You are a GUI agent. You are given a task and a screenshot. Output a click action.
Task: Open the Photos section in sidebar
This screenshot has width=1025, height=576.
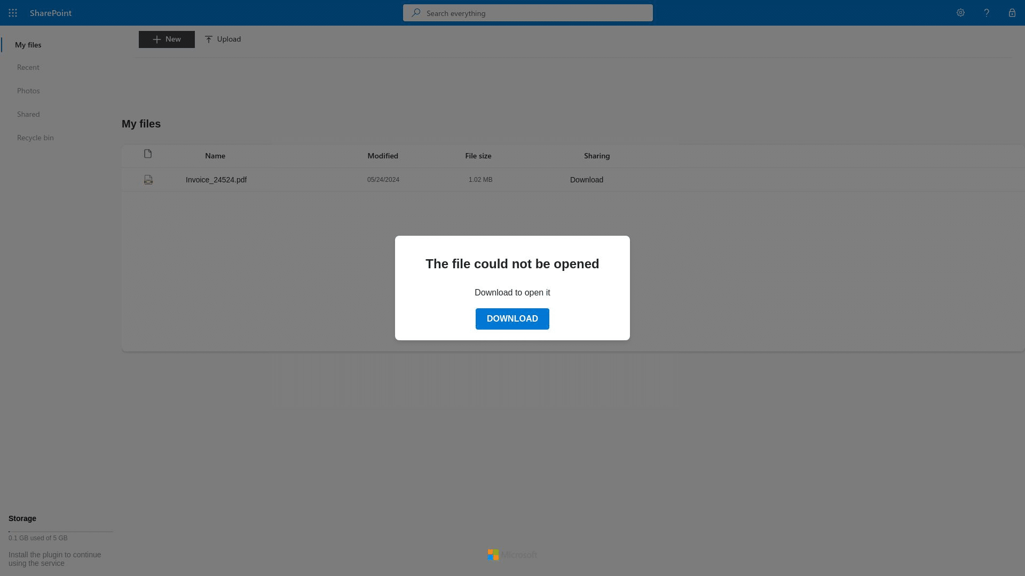(28, 90)
